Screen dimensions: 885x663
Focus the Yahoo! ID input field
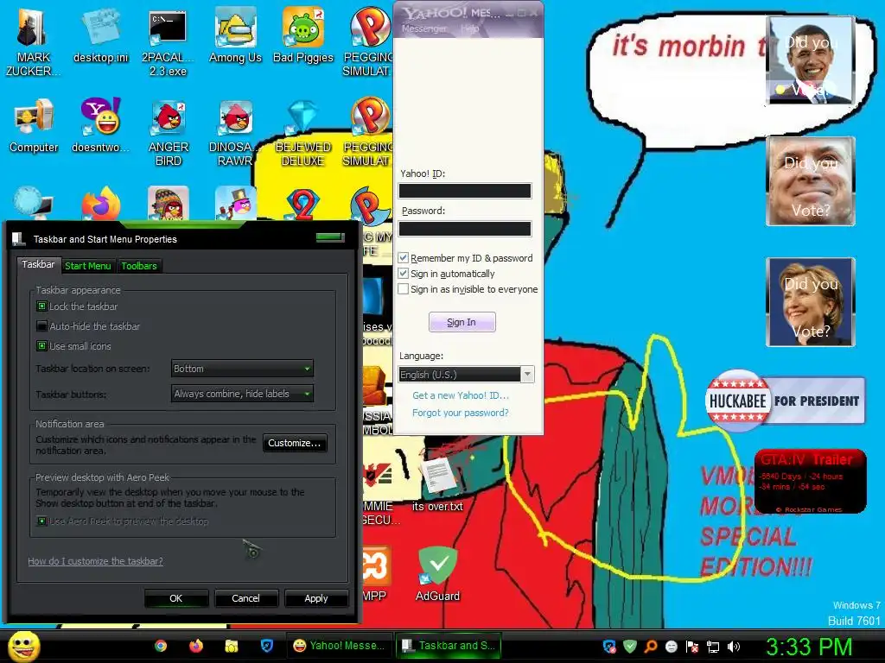(x=465, y=191)
